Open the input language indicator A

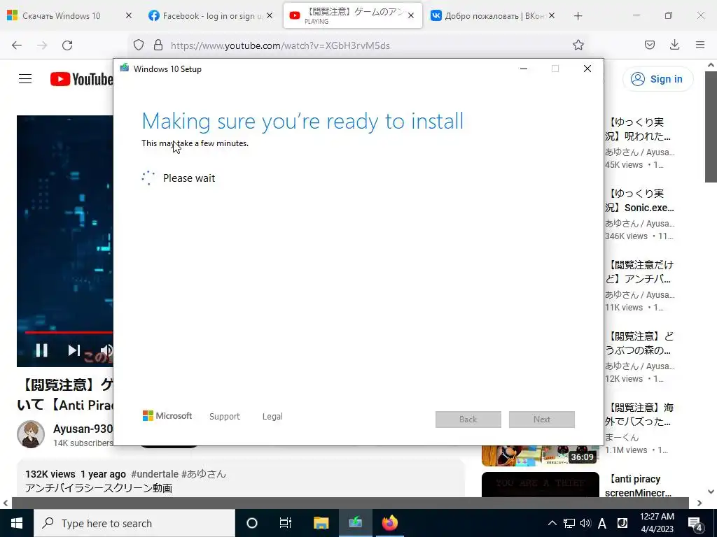[x=601, y=523]
